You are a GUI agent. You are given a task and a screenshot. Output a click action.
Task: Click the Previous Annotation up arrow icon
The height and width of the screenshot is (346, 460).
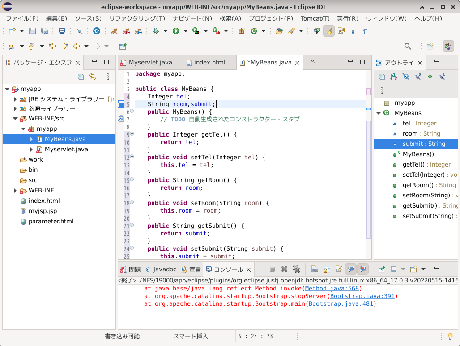click(32, 46)
